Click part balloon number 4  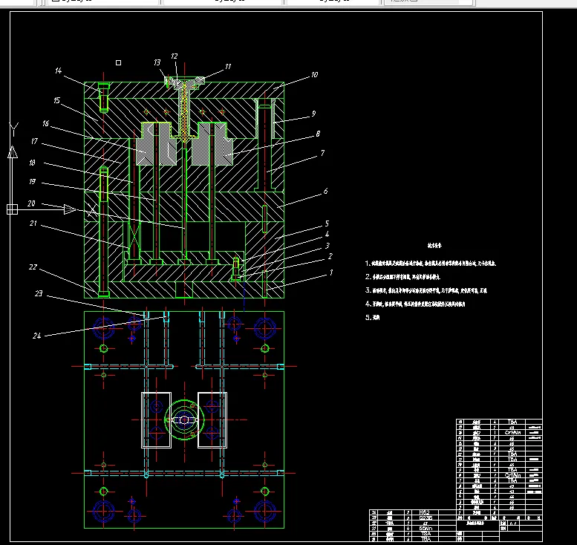point(327,235)
